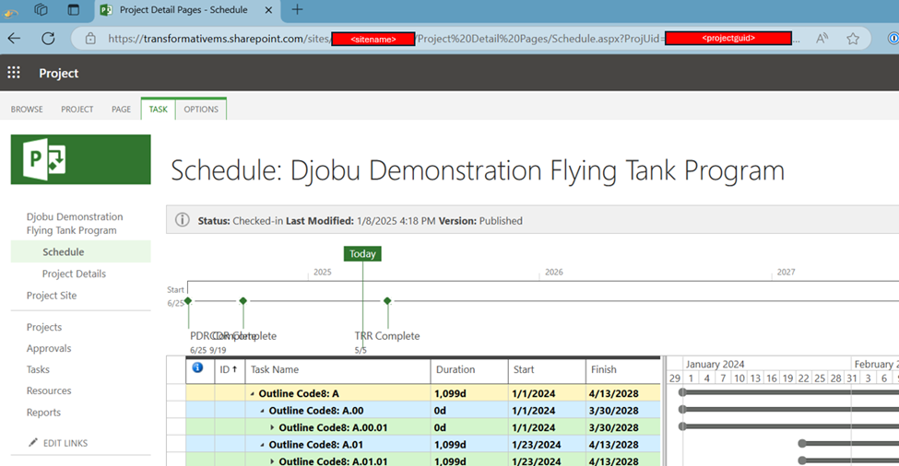Open the SharePoint app launcher waffle icon
Image resolution: width=899 pixels, height=466 pixels.
click(14, 72)
